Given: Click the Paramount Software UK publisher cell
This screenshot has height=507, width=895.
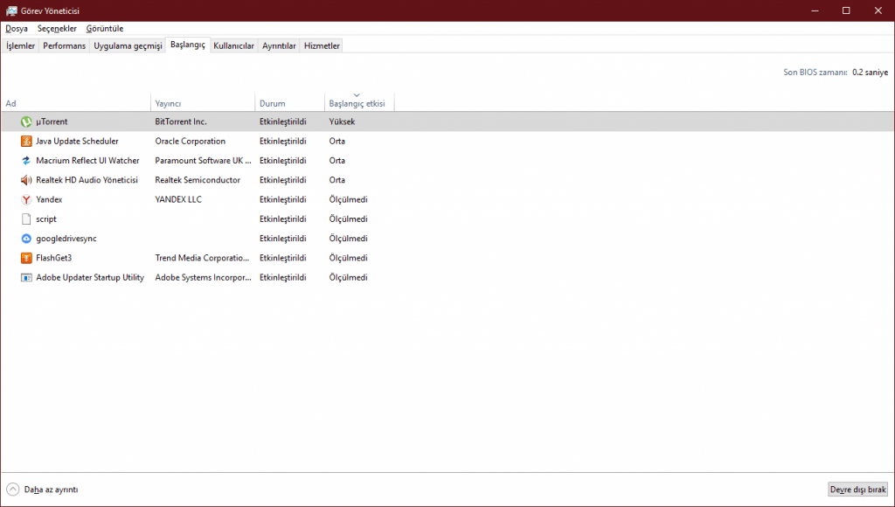Looking at the screenshot, I should coord(203,161).
